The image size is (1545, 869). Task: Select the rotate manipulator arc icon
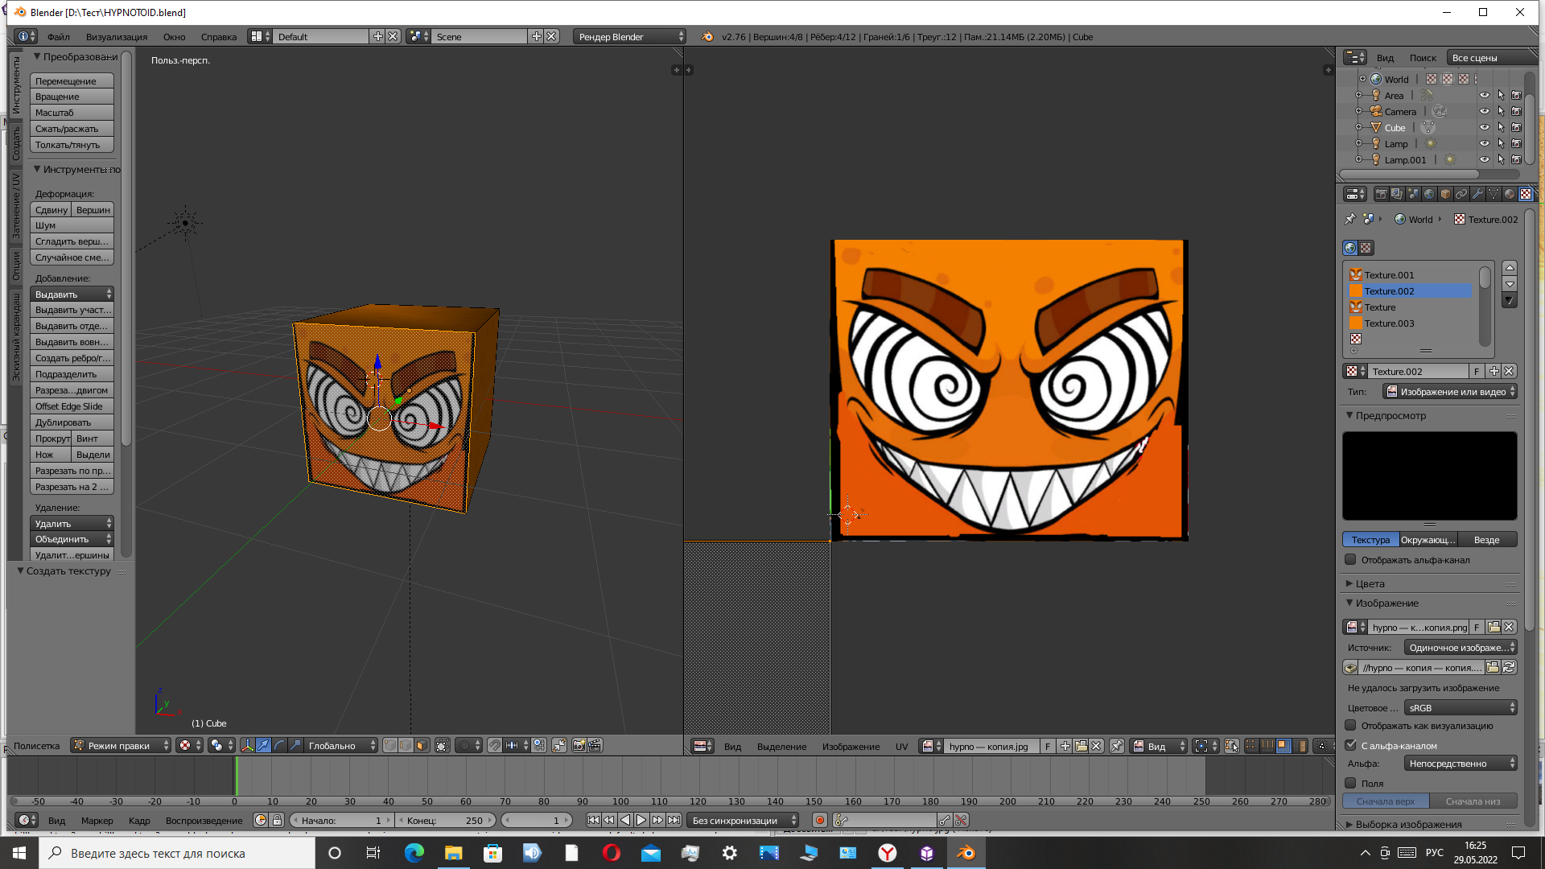tap(279, 746)
